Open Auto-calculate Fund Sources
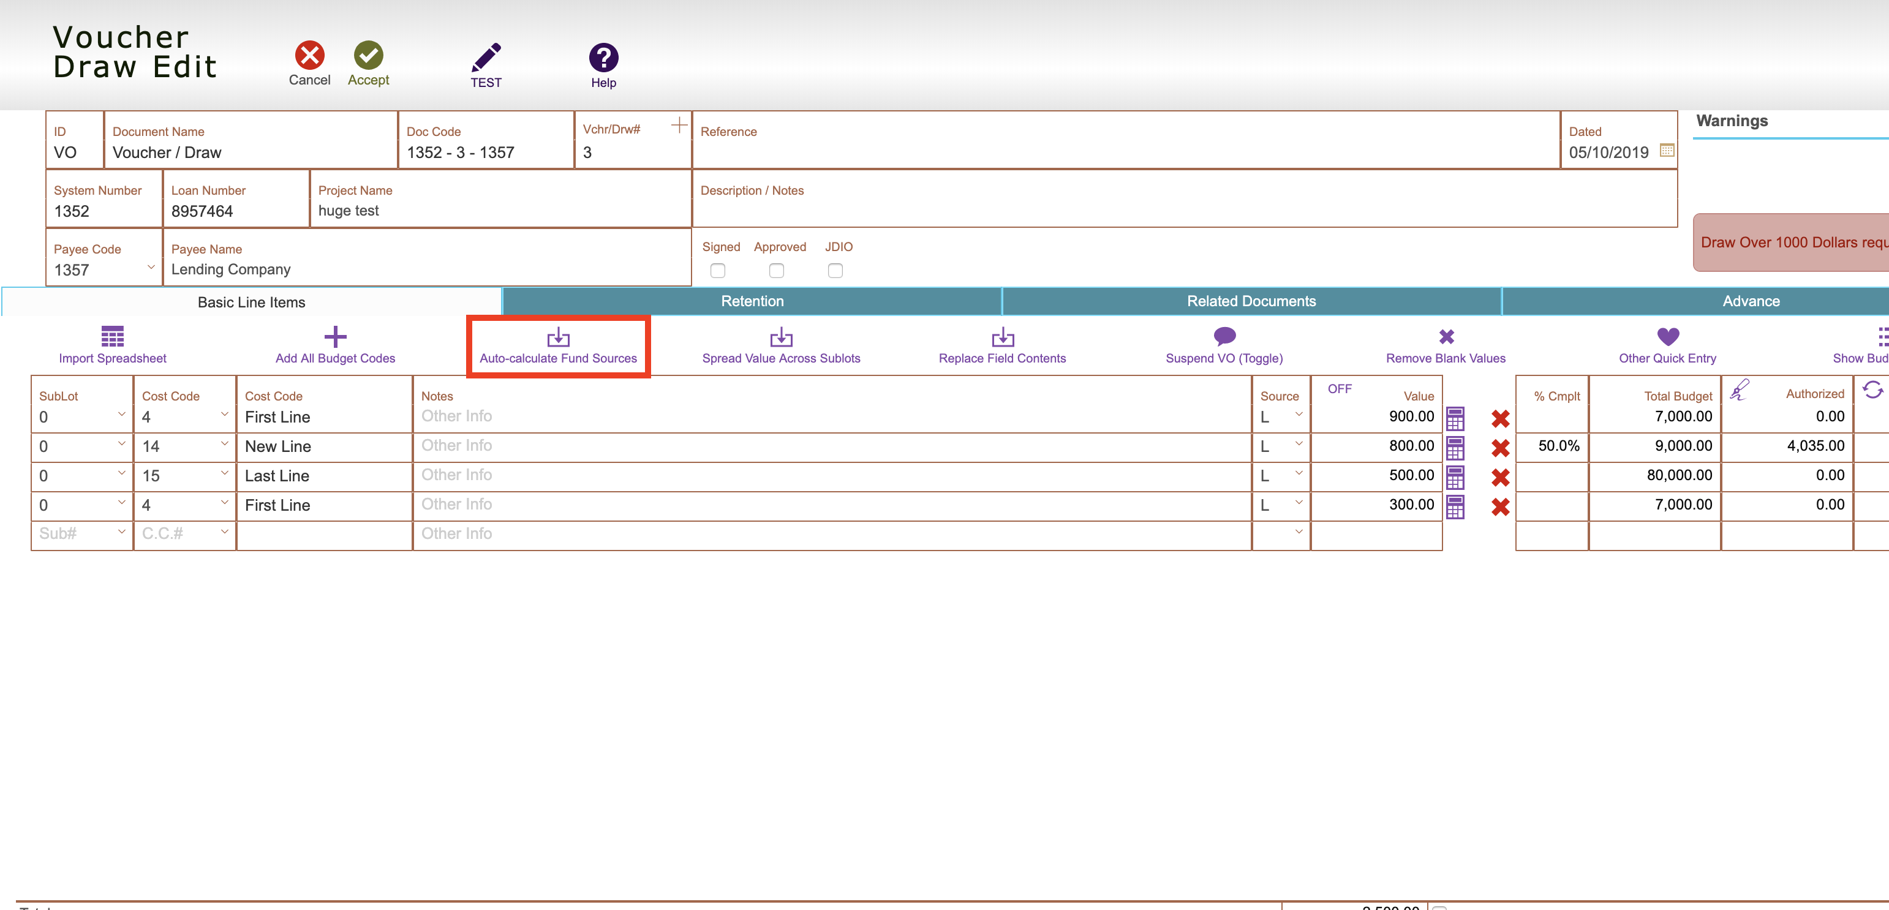Viewport: 1889px width, 910px height. click(558, 345)
